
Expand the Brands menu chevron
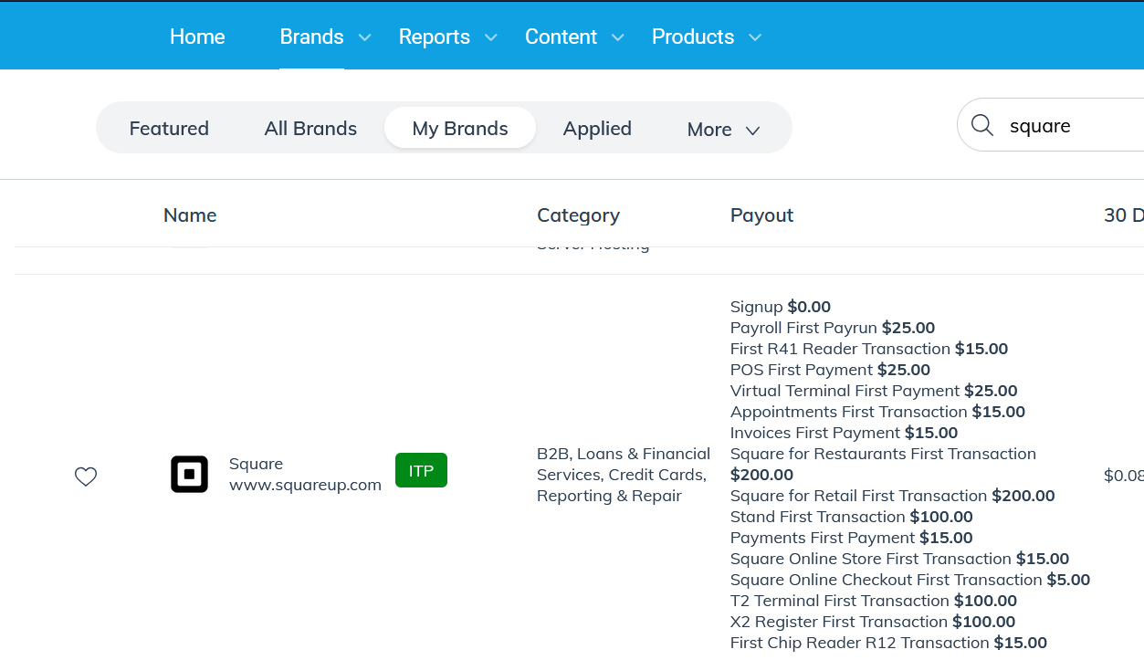365,37
